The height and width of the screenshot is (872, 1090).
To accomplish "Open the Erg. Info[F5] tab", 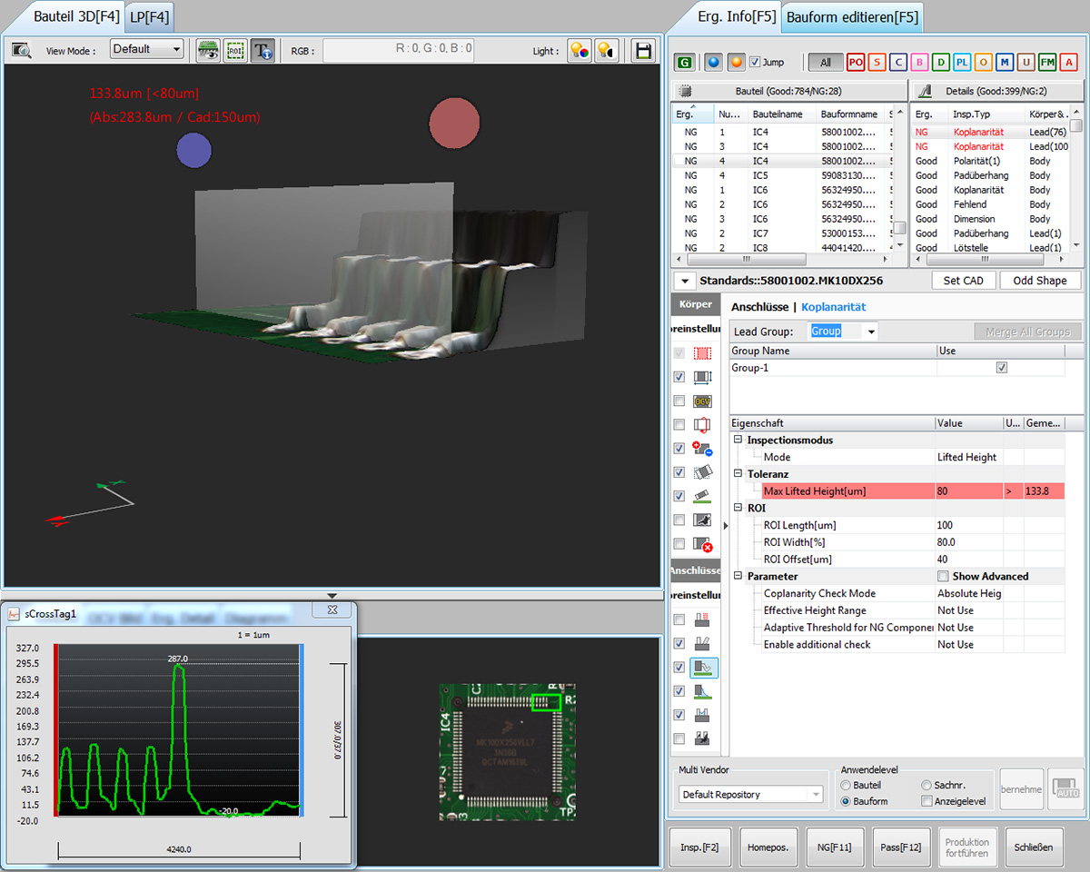I will [x=737, y=15].
